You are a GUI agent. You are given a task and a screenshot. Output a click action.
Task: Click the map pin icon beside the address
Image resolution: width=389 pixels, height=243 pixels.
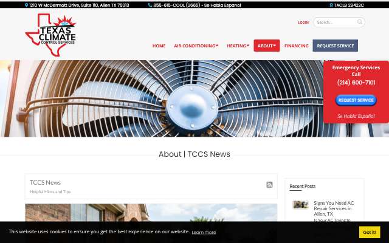tap(26, 5)
